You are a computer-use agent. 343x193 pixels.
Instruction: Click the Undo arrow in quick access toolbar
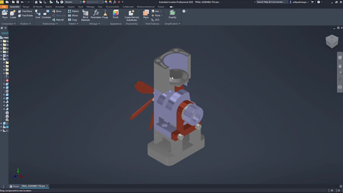point(22,2)
